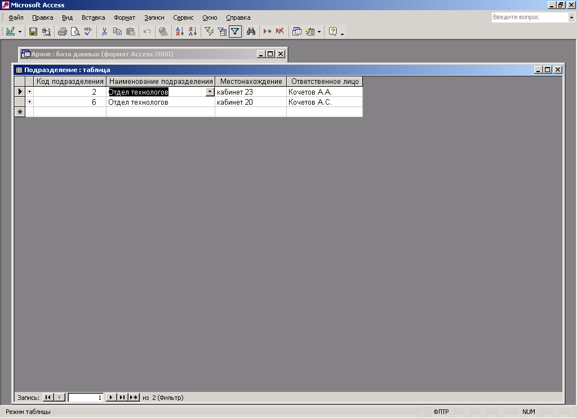Open dropdown in Наименование подразделения cell
Viewport: 577px width, 419px height.
pos(210,92)
